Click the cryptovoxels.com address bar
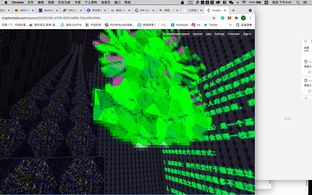This screenshot has width=312, height=195. tap(106, 18)
